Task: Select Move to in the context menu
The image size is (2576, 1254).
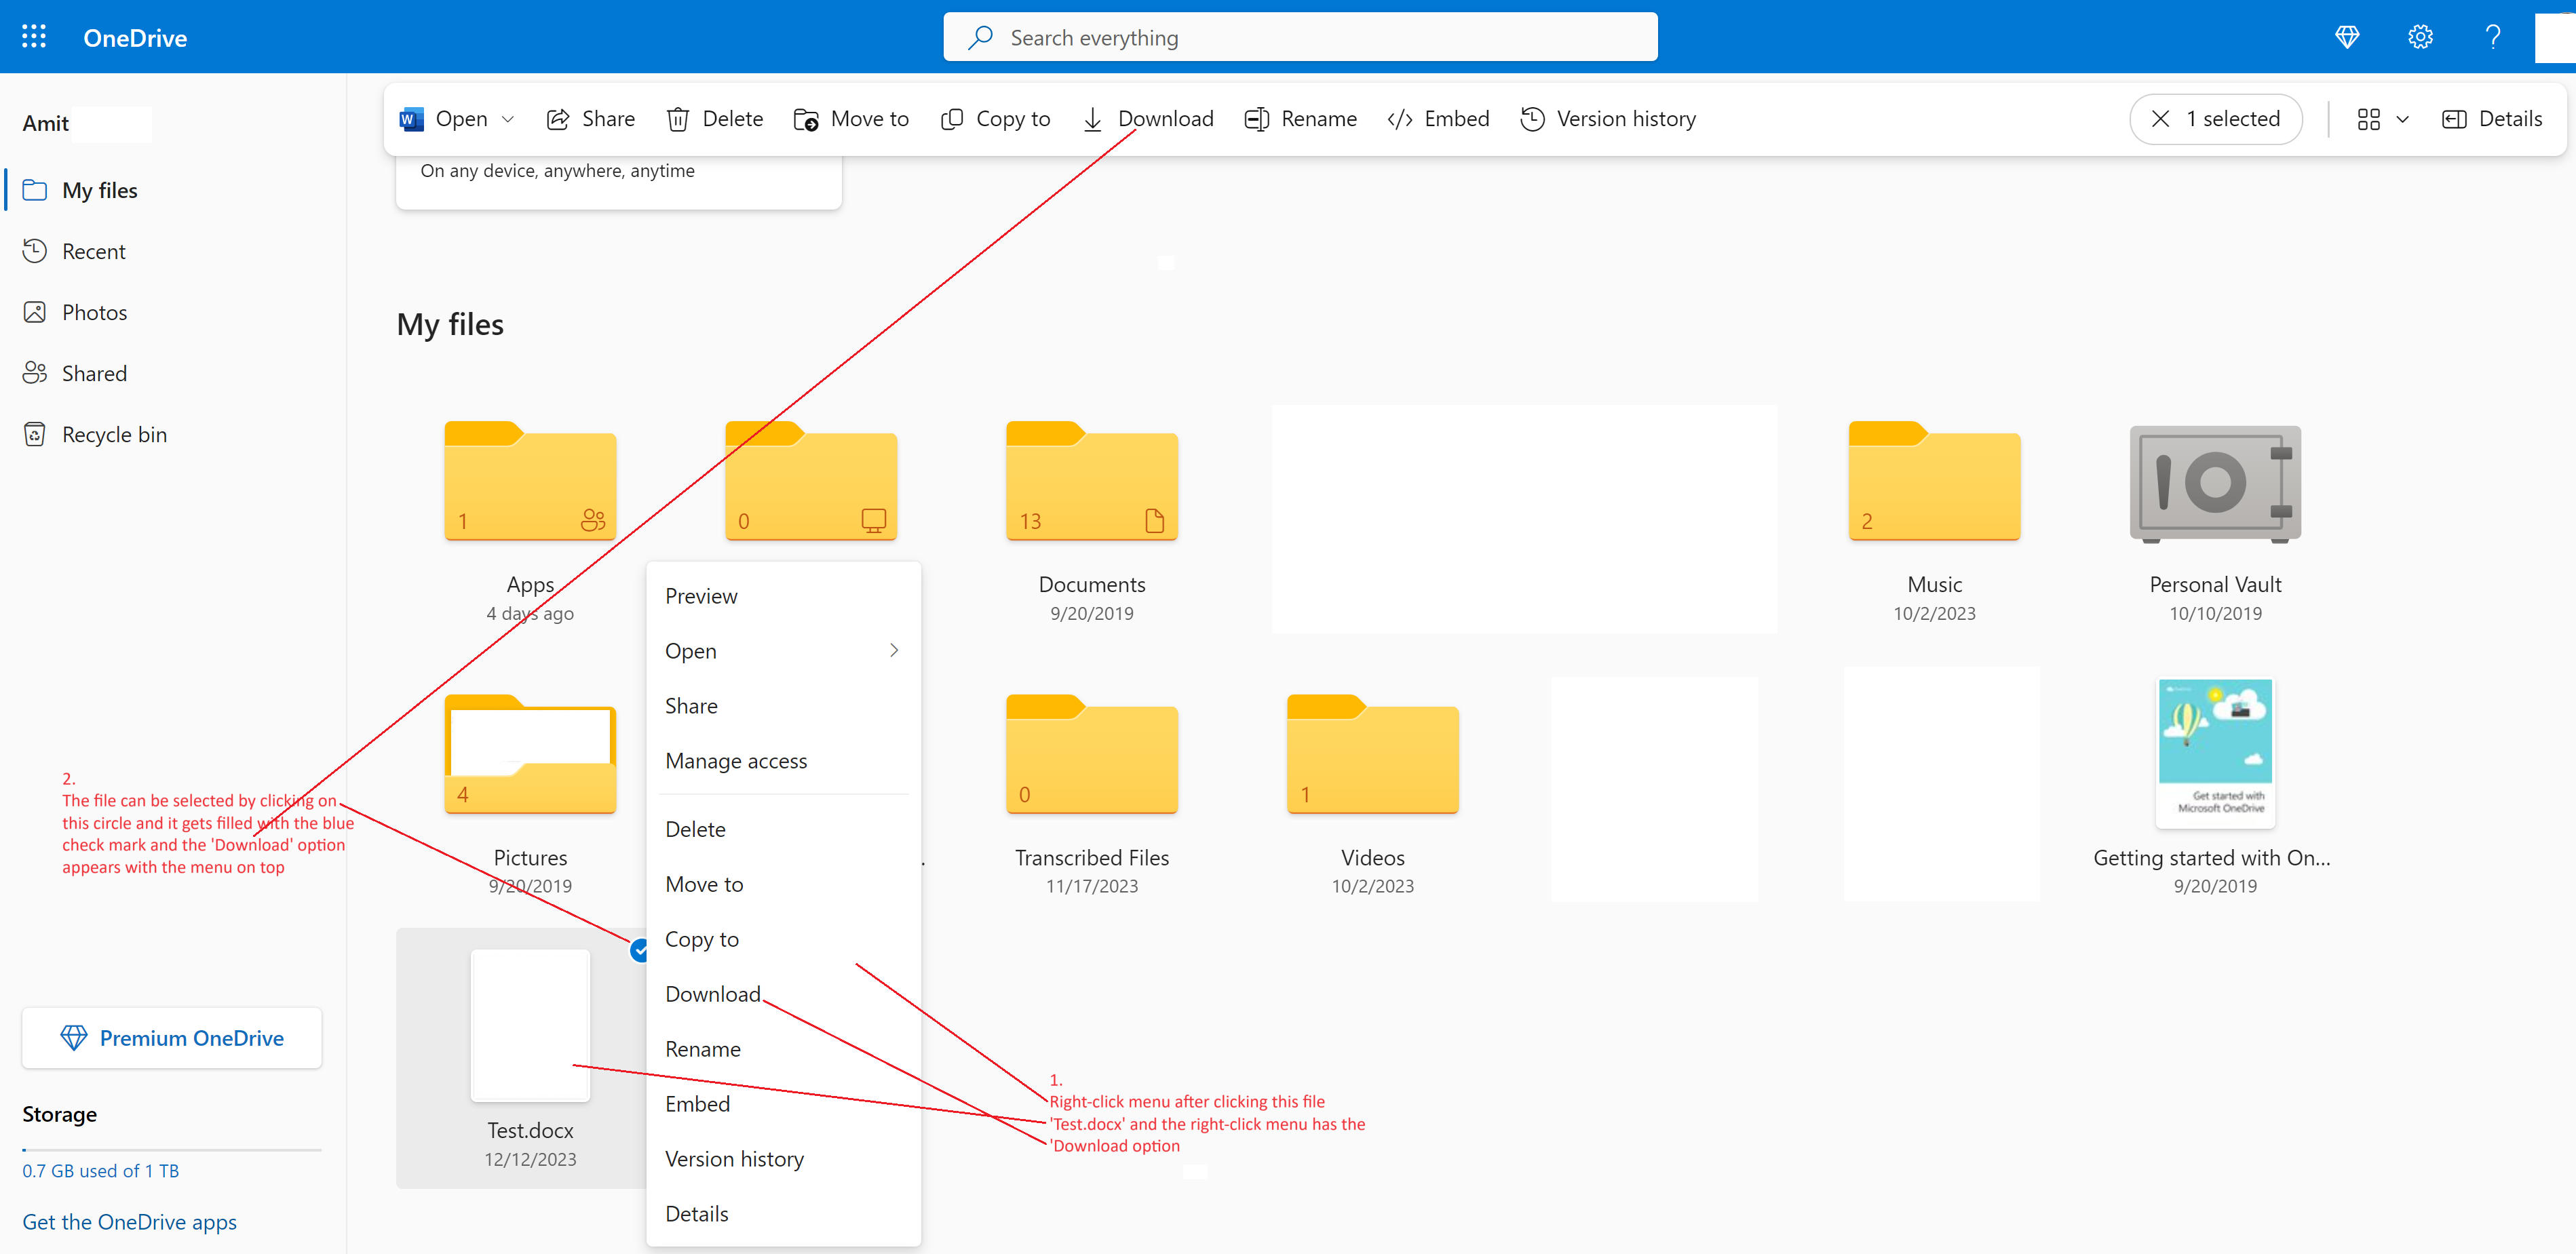Action: pos(783,884)
